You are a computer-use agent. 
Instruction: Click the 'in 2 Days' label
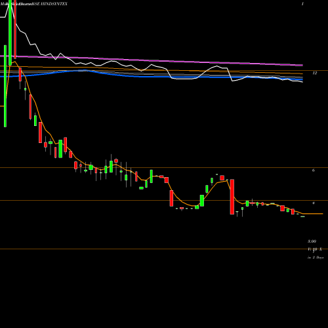316,258
